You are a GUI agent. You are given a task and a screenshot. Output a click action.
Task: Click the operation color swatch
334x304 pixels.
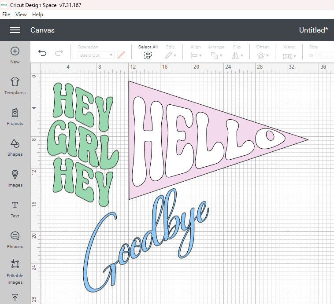(x=121, y=55)
